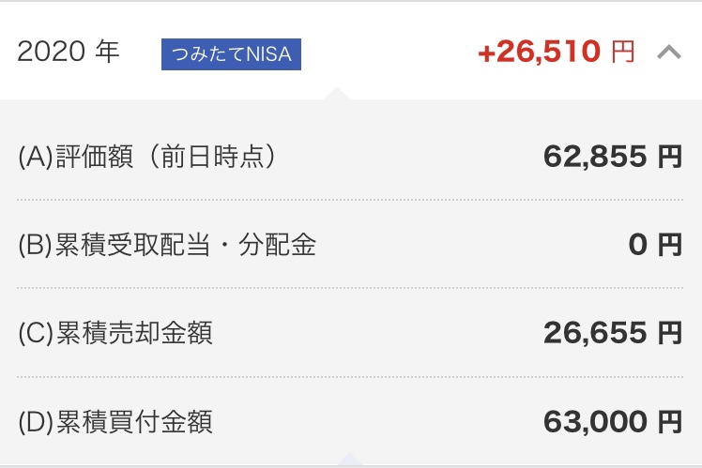Collapse the 2020 year section chevron
The image size is (702, 468).
tap(669, 52)
